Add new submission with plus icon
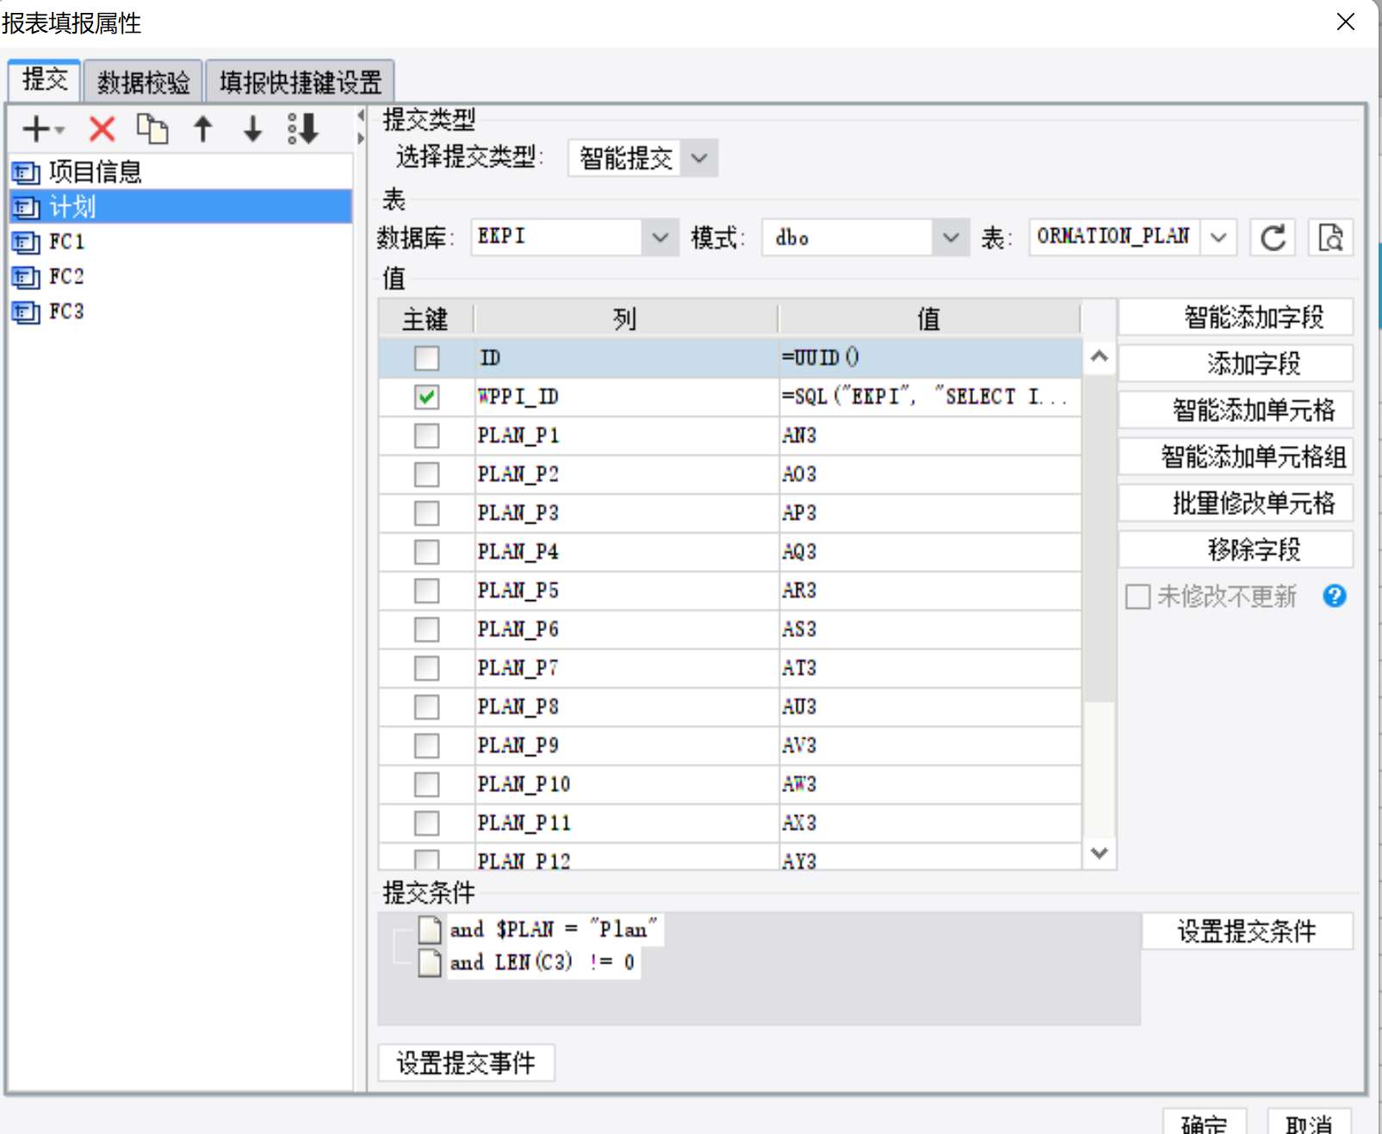Viewport: 1382px width, 1134px height. (43, 129)
